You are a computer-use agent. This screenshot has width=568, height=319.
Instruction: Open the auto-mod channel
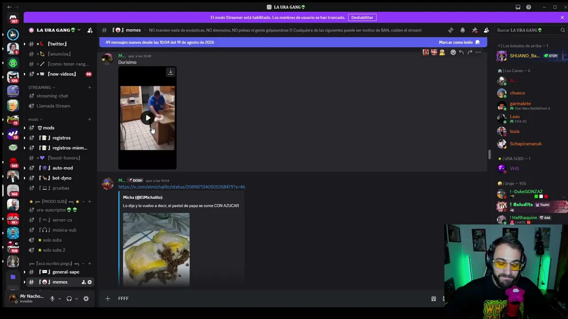tap(60, 168)
